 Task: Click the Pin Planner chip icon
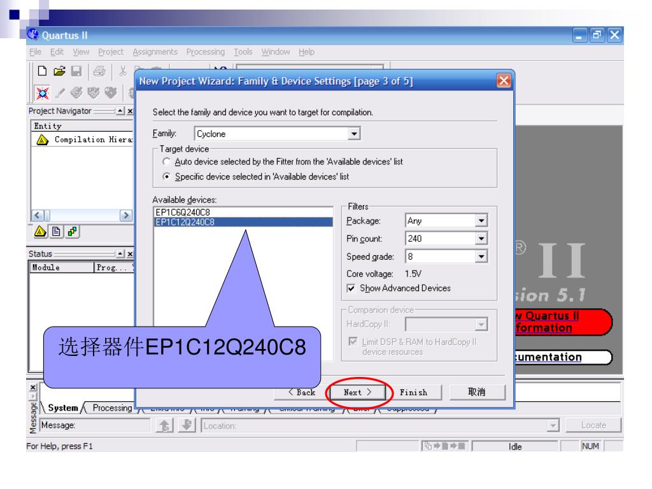tap(76, 92)
